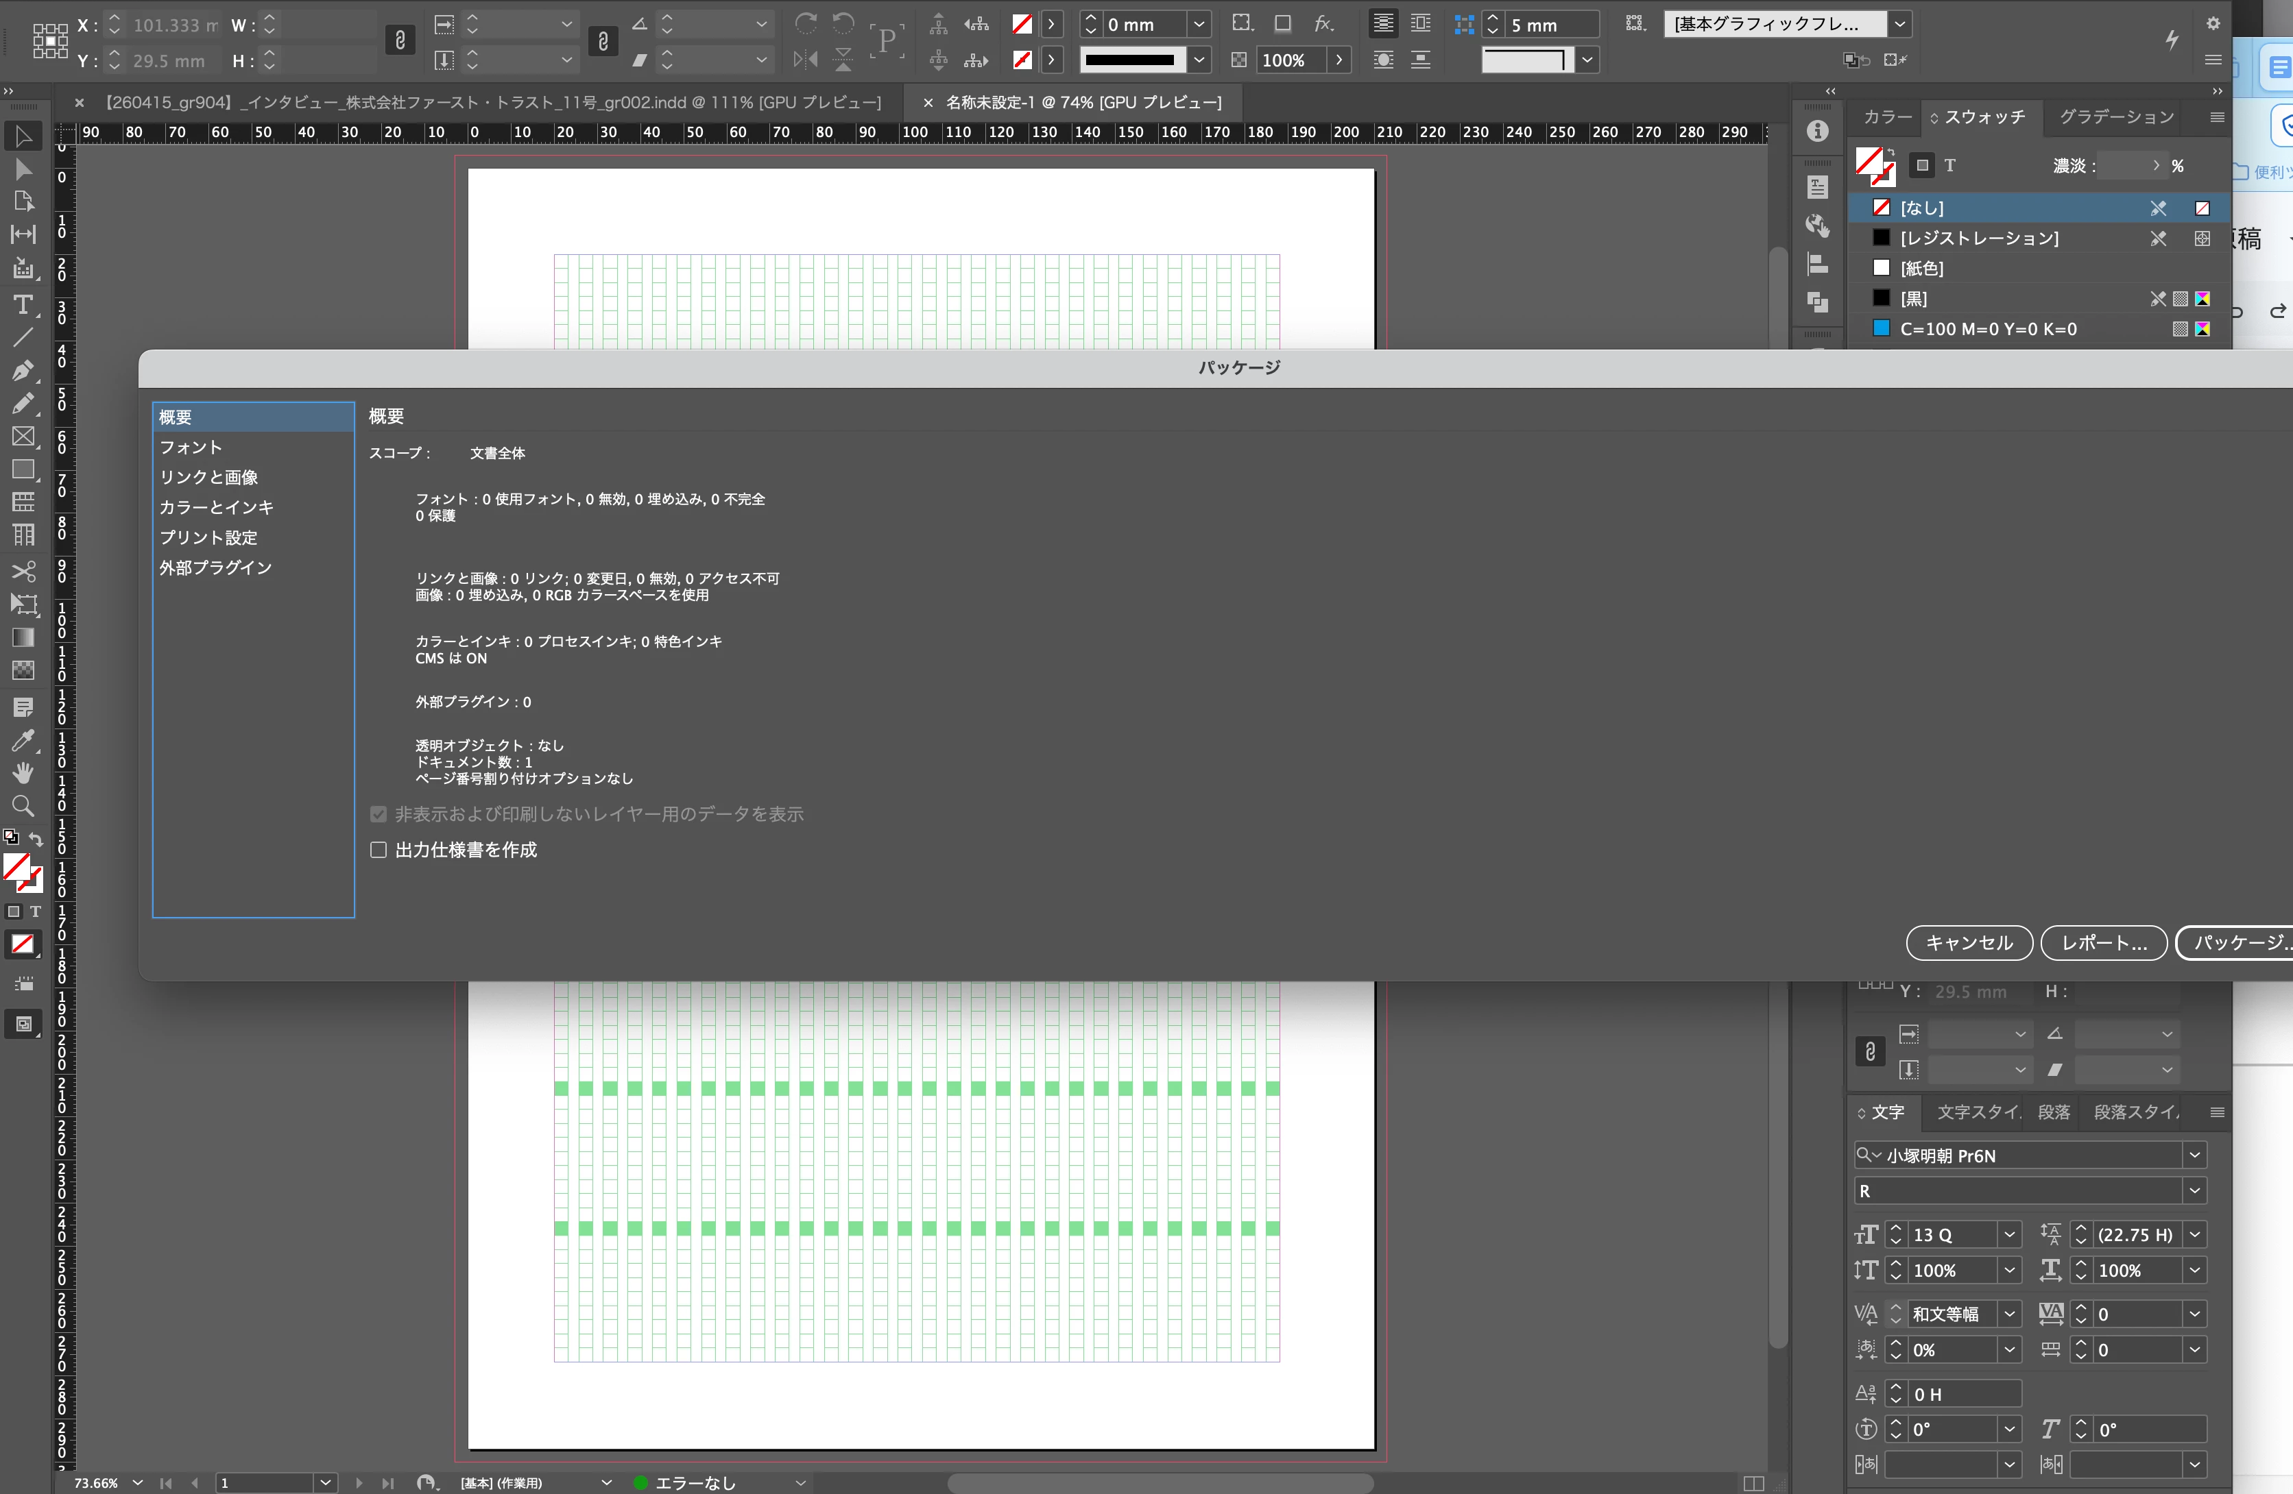
Task: Select the Type tool in toolbox
Action: pyautogui.click(x=23, y=305)
